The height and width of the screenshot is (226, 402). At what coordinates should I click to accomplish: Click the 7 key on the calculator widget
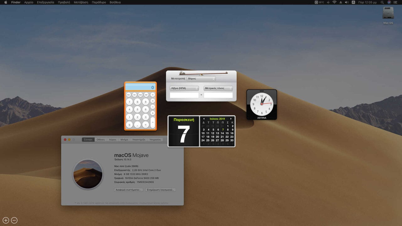129,102
